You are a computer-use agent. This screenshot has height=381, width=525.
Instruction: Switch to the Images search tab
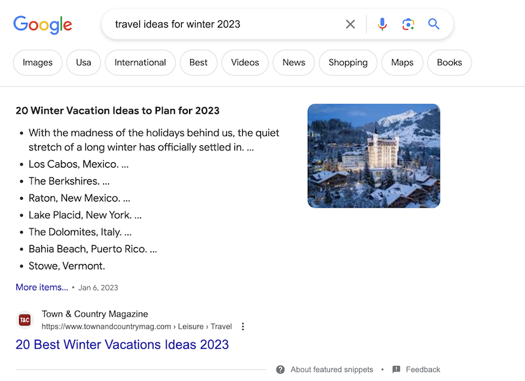37,62
